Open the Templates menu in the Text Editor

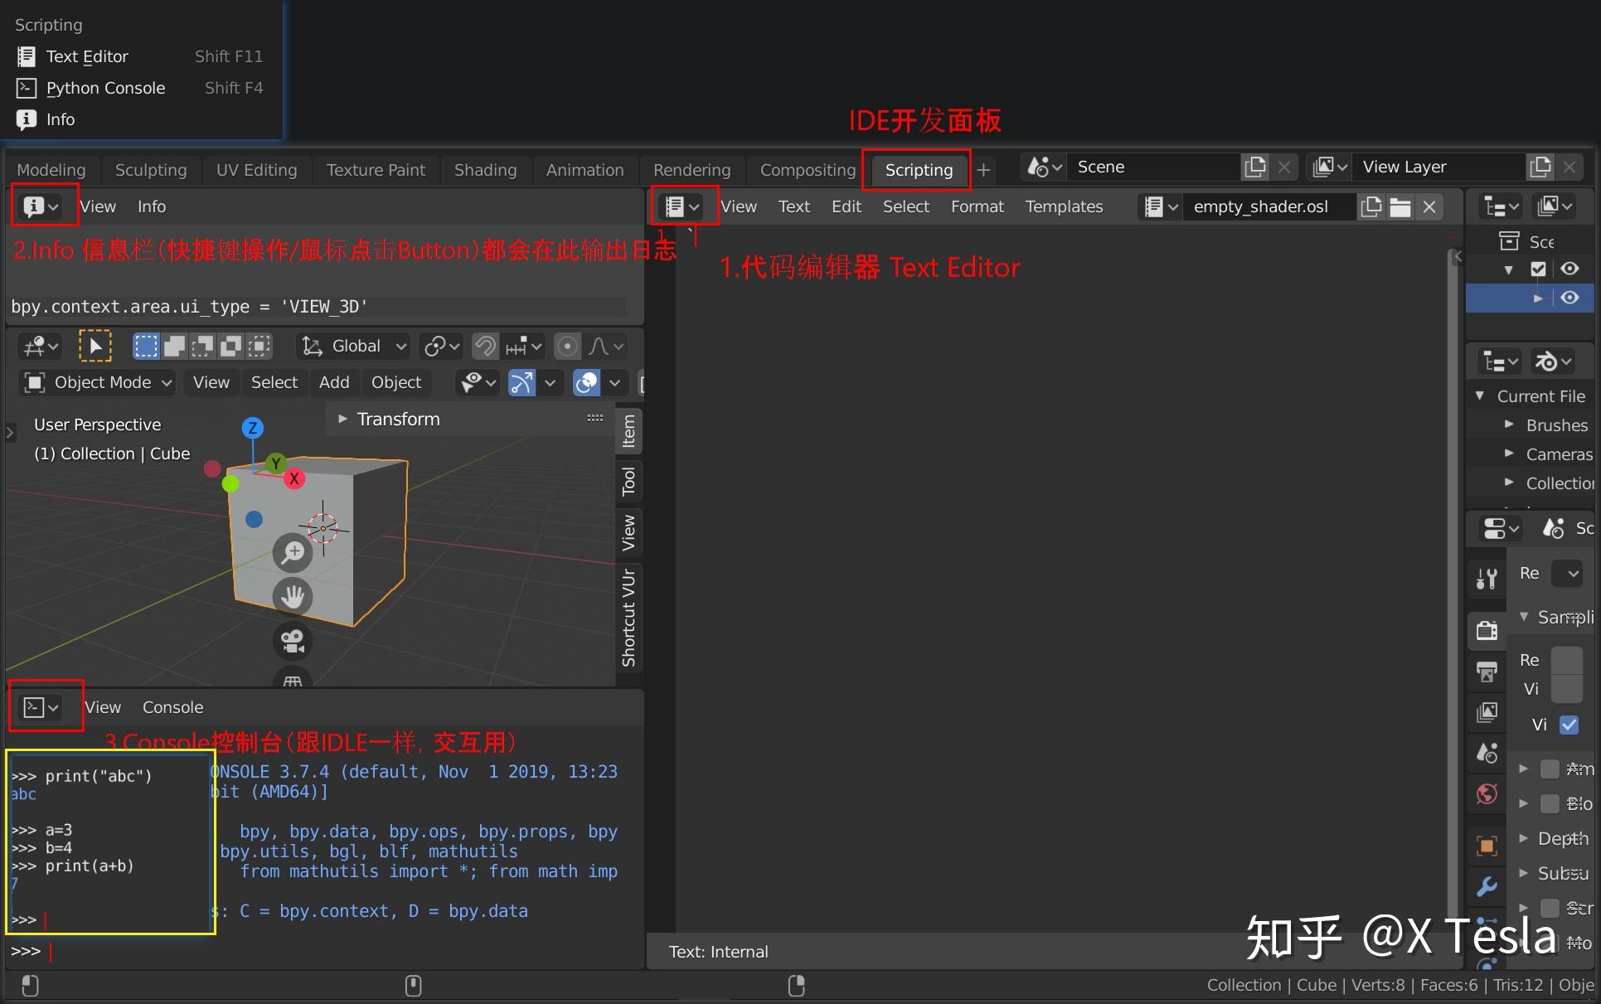(x=1064, y=206)
